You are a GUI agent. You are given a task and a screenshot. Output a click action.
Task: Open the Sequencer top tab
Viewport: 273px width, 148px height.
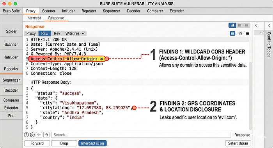(112, 11)
